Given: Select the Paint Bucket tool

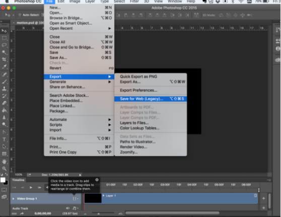Looking at the screenshot, I should click(5, 110).
